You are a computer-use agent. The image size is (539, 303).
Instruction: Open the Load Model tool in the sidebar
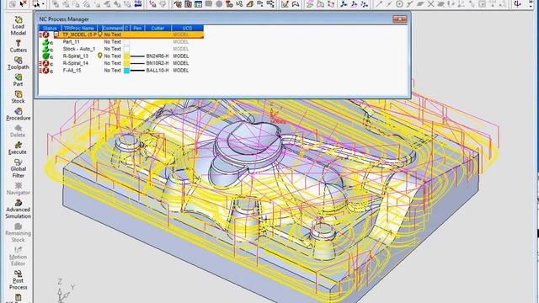[x=19, y=26]
